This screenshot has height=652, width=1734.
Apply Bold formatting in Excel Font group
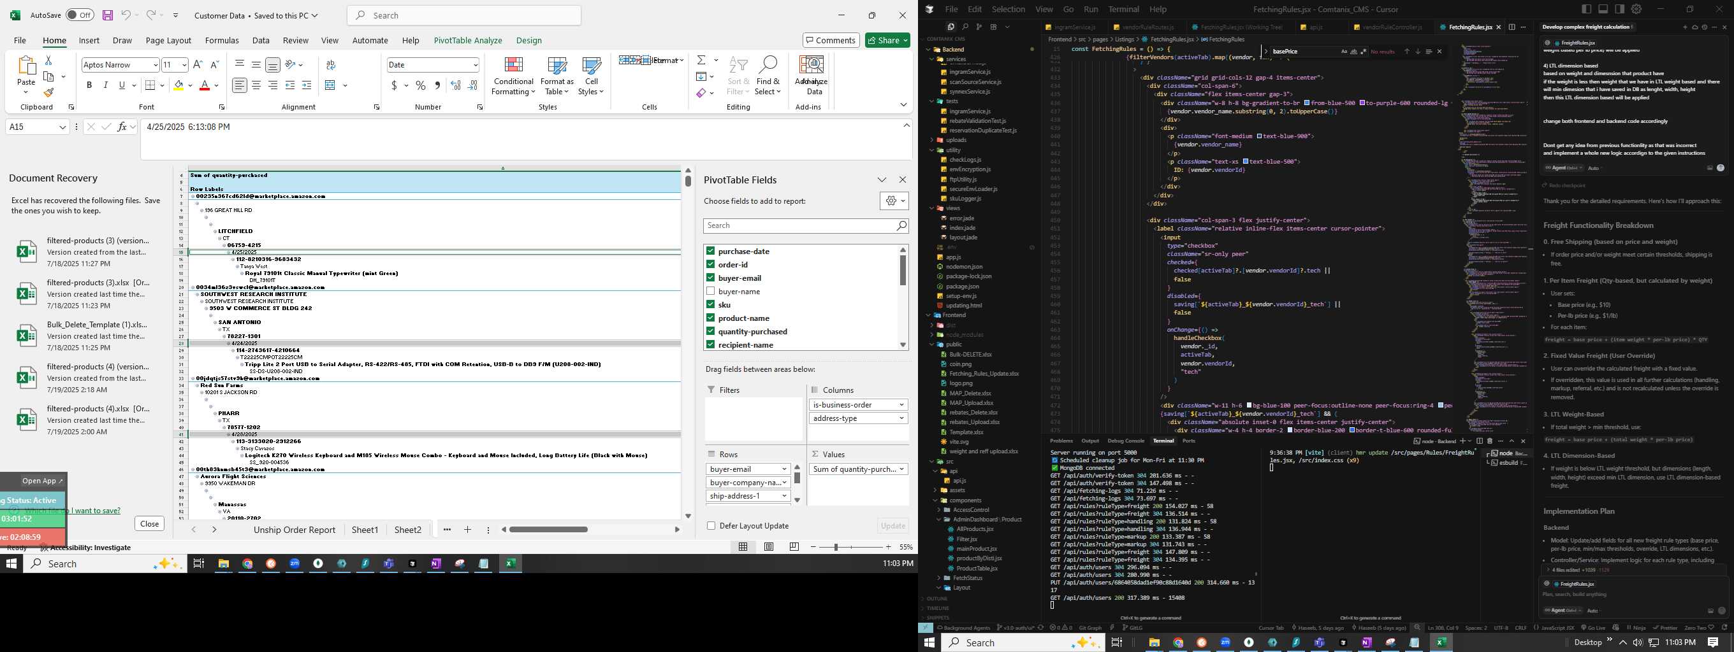coord(89,85)
